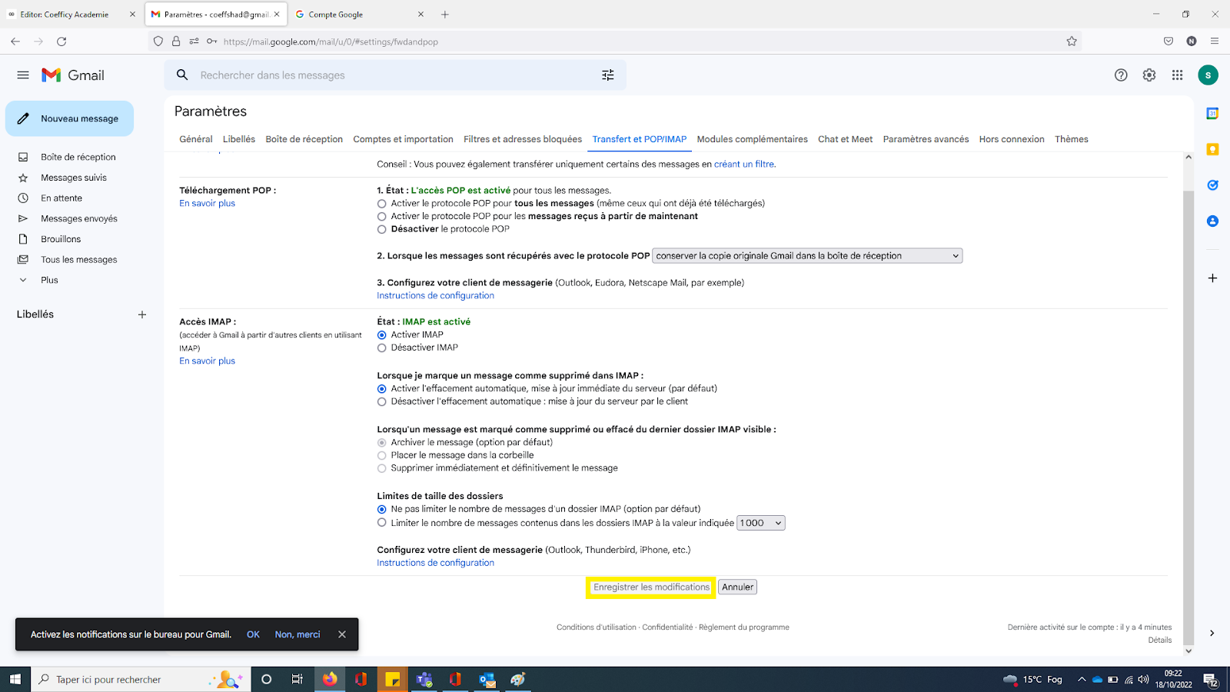
Task: Expand the hidden side panel chevron
Action: click(1212, 634)
